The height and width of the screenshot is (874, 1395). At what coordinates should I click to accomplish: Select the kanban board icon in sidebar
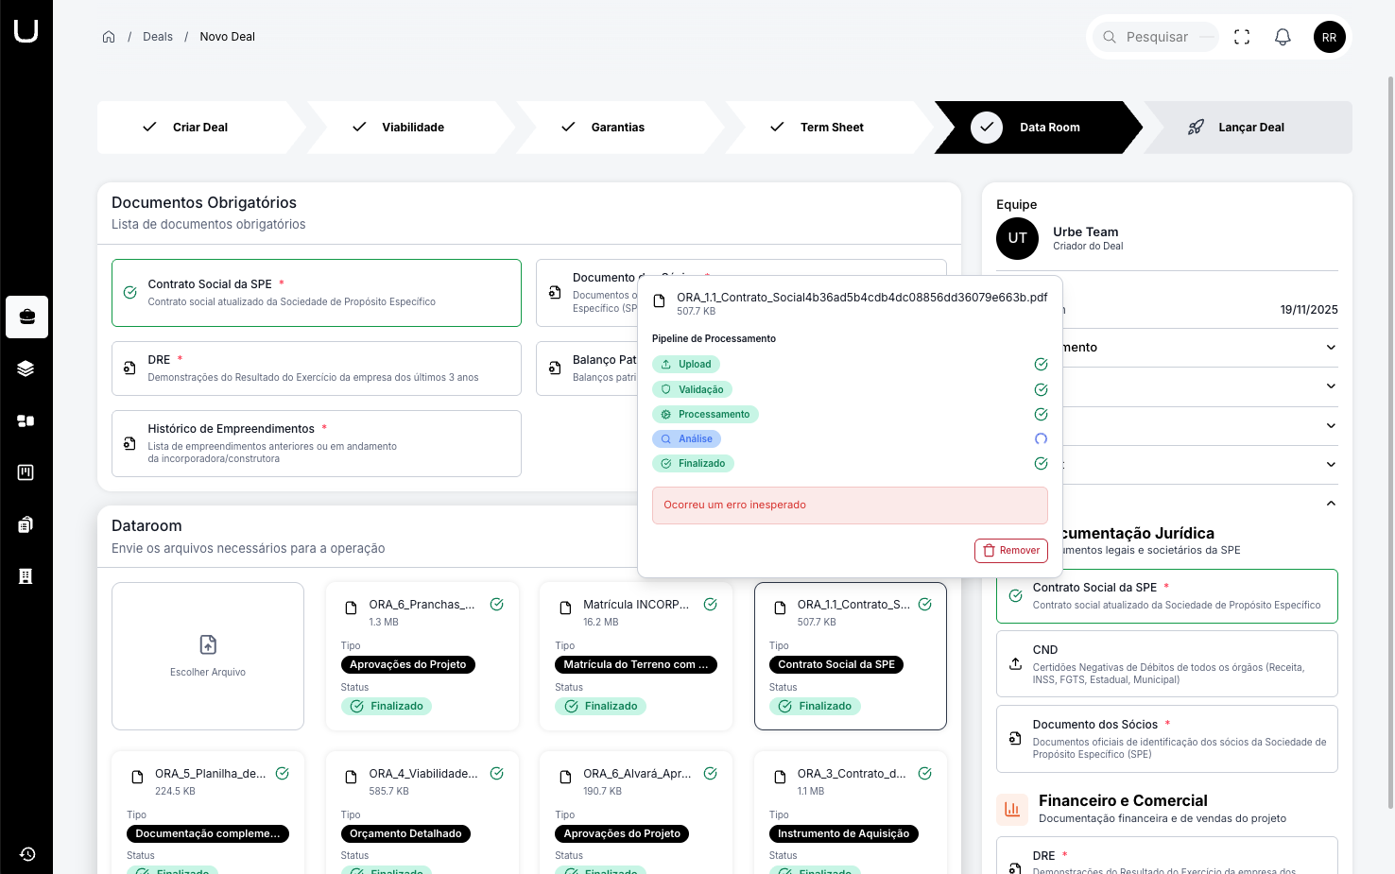(26, 472)
